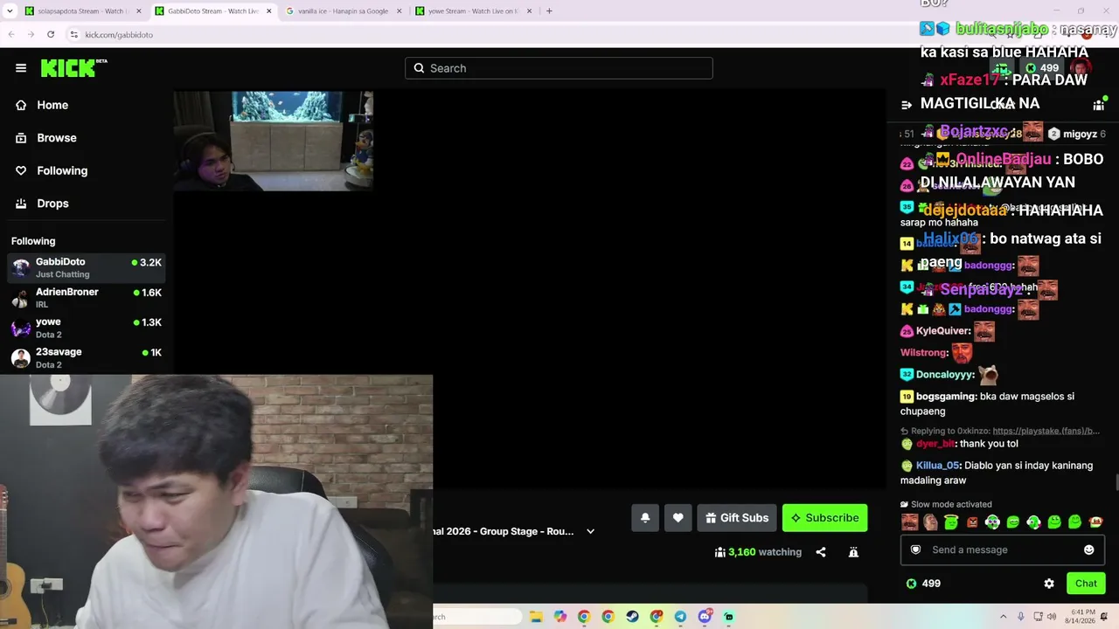The image size is (1119, 629).
Task: Open the playstake link in chat
Action: coord(1046,431)
